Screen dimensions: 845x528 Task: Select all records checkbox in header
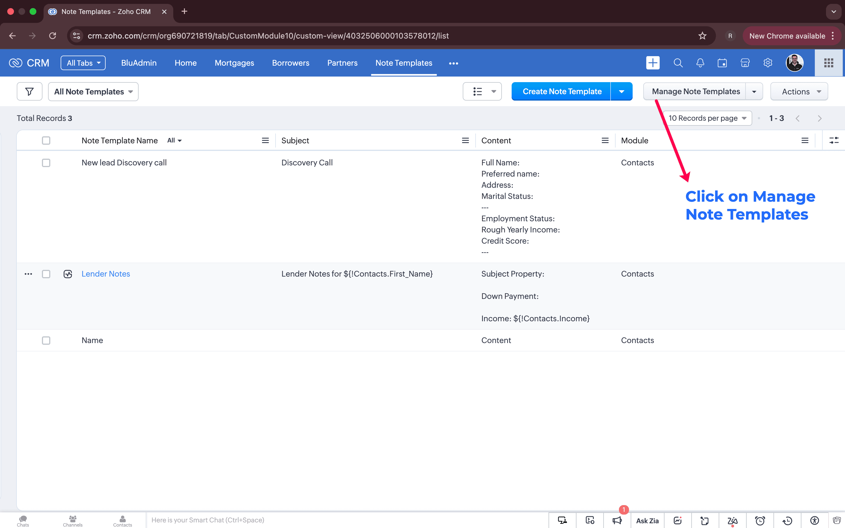pyautogui.click(x=46, y=140)
